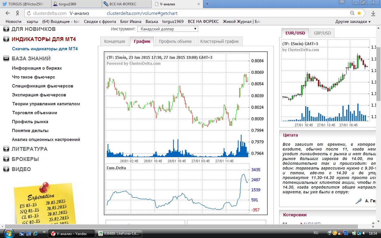Open the Инструмент dropdown showing Канадский доллар

click(x=167, y=29)
